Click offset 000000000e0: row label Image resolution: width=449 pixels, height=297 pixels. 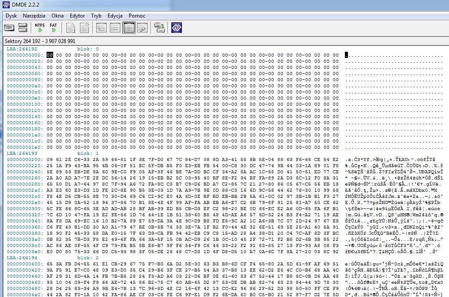(25, 98)
